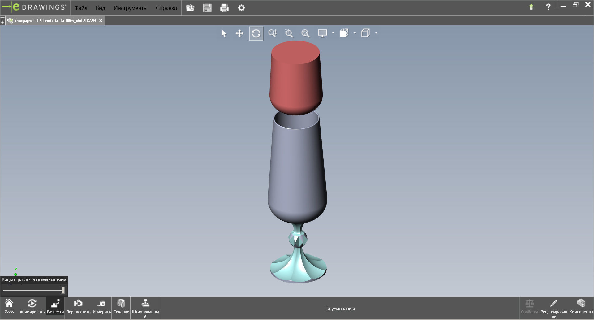Image resolution: width=594 pixels, height=320 pixels.
Task: Switch to the selection arrow tool
Action: click(223, 33)
